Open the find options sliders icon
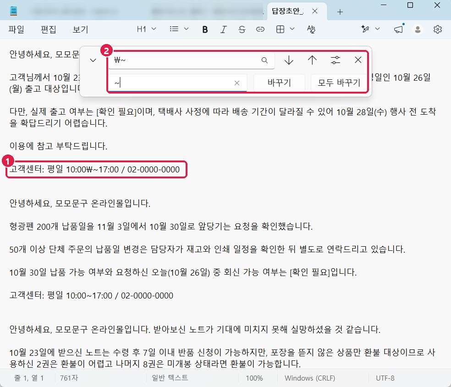Viewport: 451px width, 387px height. click(335, 60)
